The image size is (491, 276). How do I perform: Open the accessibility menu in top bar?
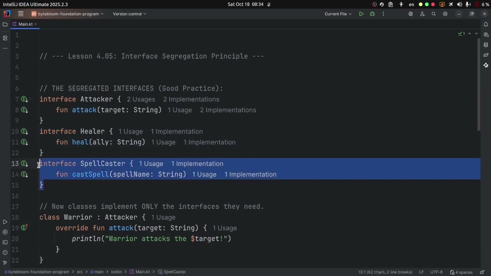(x=401, y=5)
